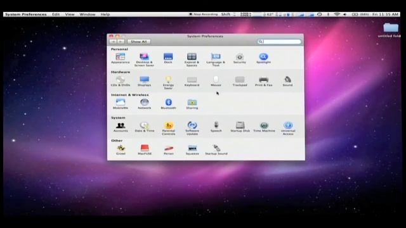Open the Wi-Fi status menu
The width and height of the screenshot is (406, 228).
pyautogui.click(x=337, y=15)
